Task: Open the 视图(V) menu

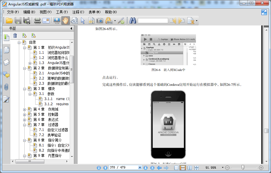Action: [46, 12]
